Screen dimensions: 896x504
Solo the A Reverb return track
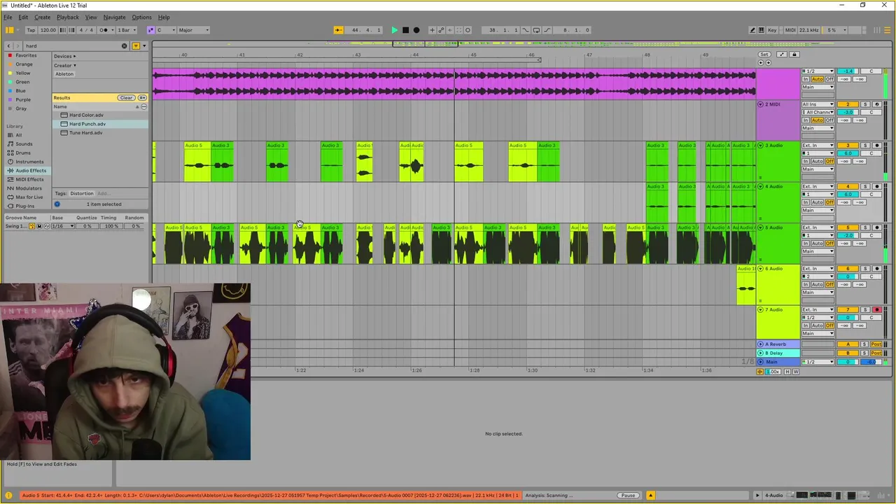864,344
